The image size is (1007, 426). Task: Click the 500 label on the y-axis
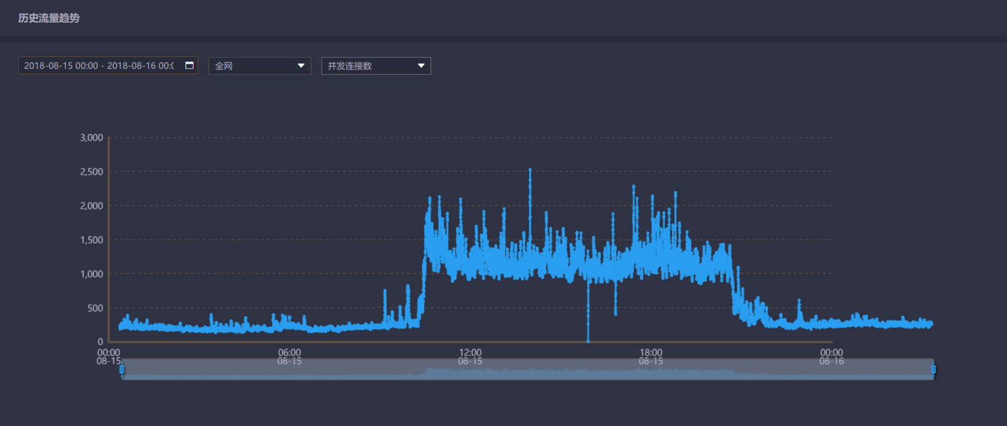[x=95, y=308]
